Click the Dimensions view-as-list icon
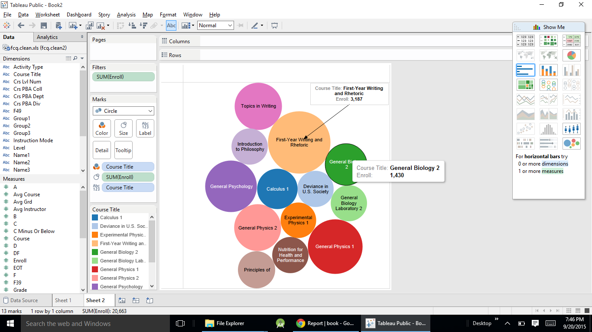This screenshot has height=332, width=592. tap(68, 58)
